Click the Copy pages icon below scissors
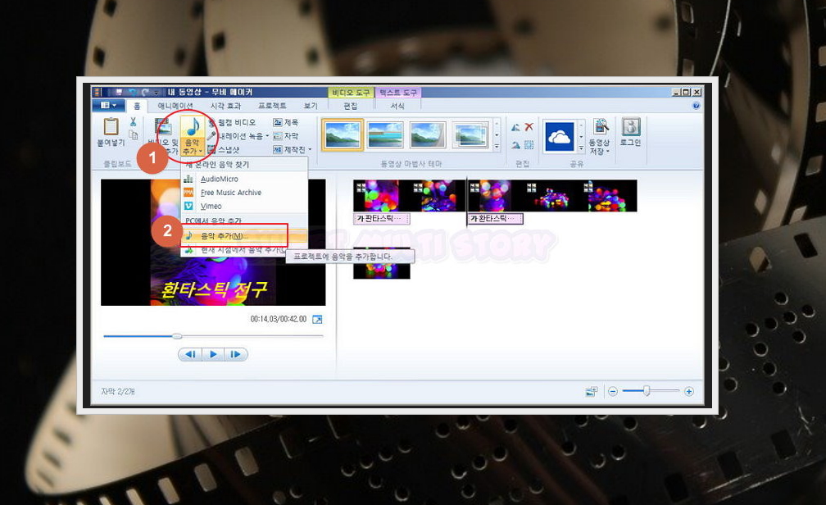Image resolution: width=826 pixels, height=505 pixels. point(134,135)
